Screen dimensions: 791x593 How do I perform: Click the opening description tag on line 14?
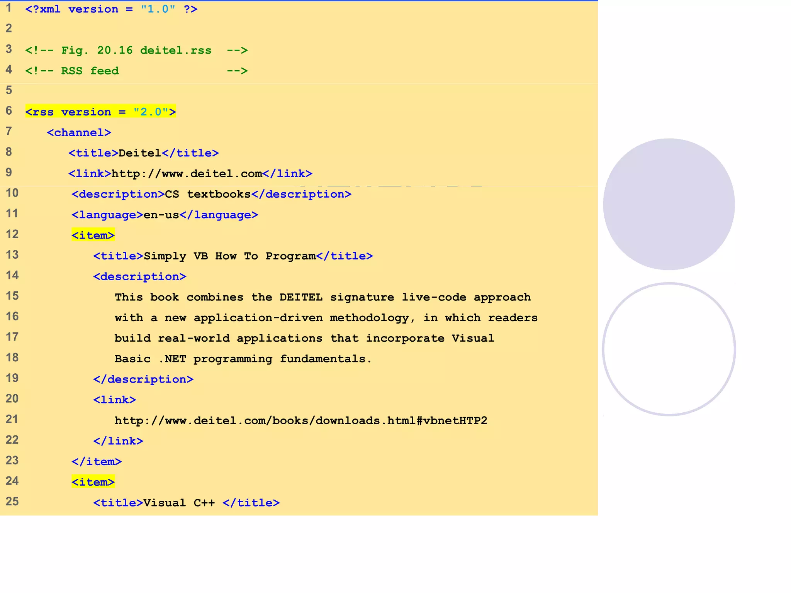point(140,276)
